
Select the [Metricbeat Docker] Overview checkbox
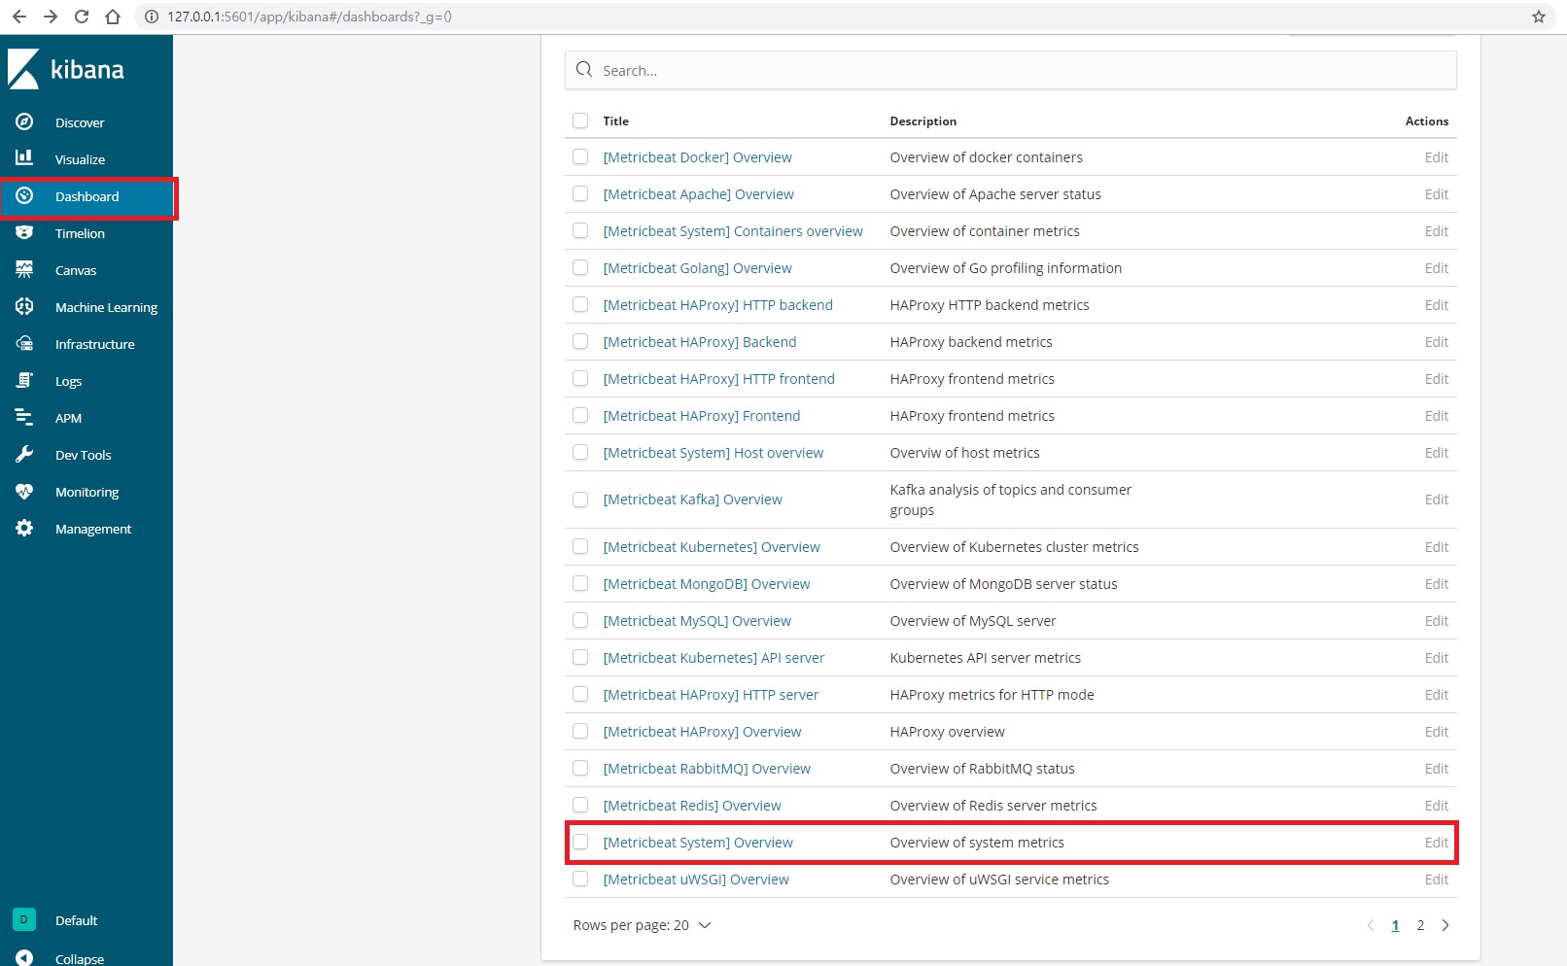click(580, 156)
